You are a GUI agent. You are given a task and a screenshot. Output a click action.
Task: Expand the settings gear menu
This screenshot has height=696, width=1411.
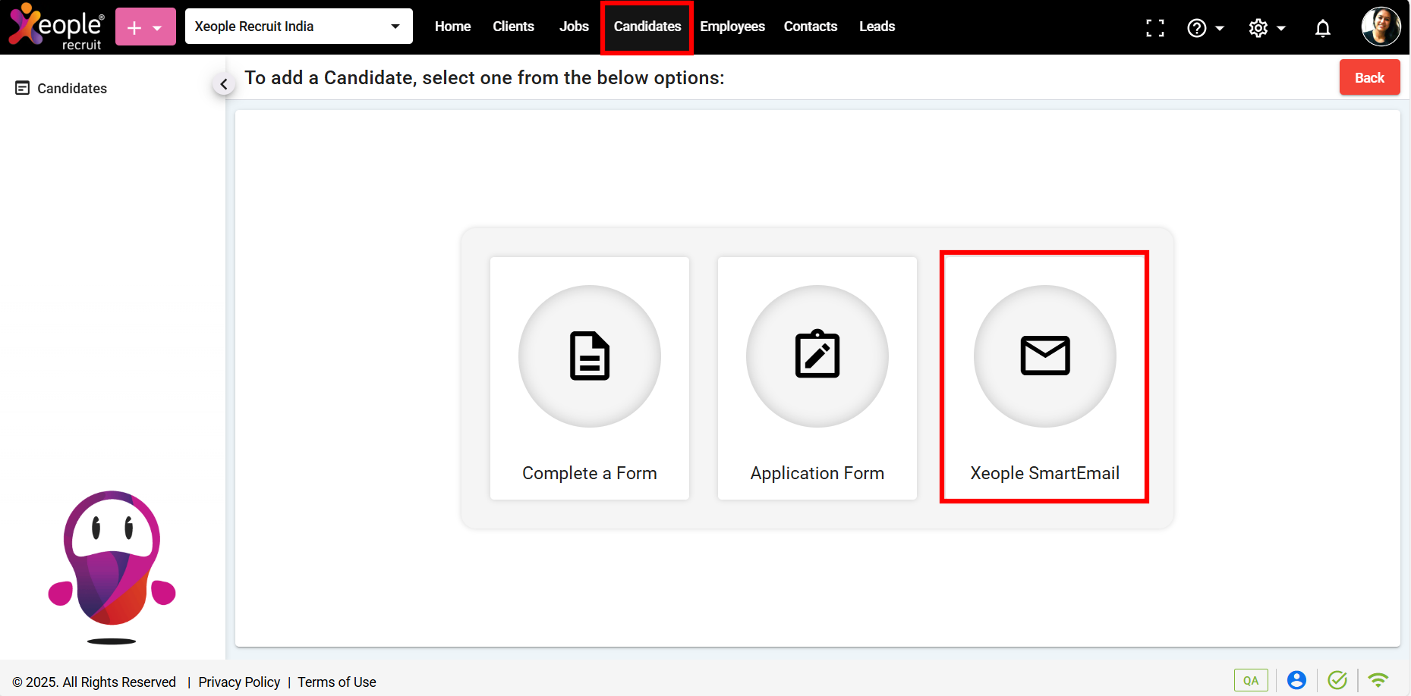(x=1266, y=28)
